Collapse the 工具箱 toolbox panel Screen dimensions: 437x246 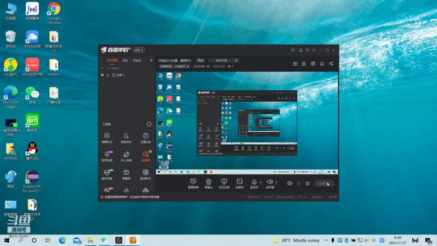pos(149,124)
